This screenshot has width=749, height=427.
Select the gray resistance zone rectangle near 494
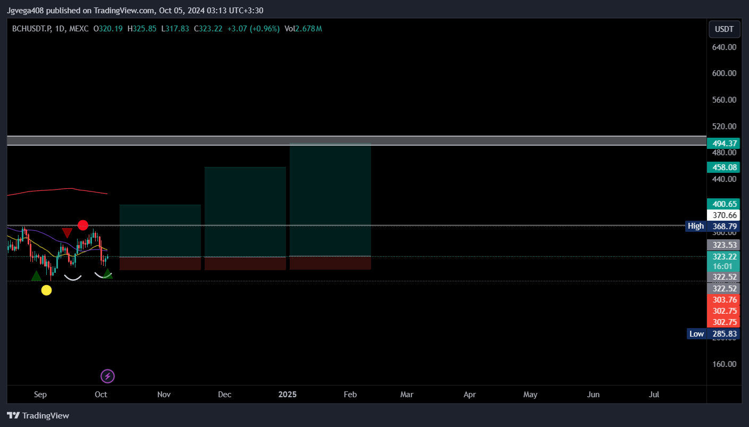click(x=357, y=141)
